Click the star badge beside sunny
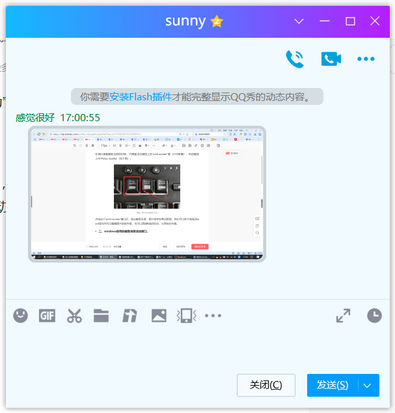395x413 pixels. pyautogui.click(x=217, y=21)
